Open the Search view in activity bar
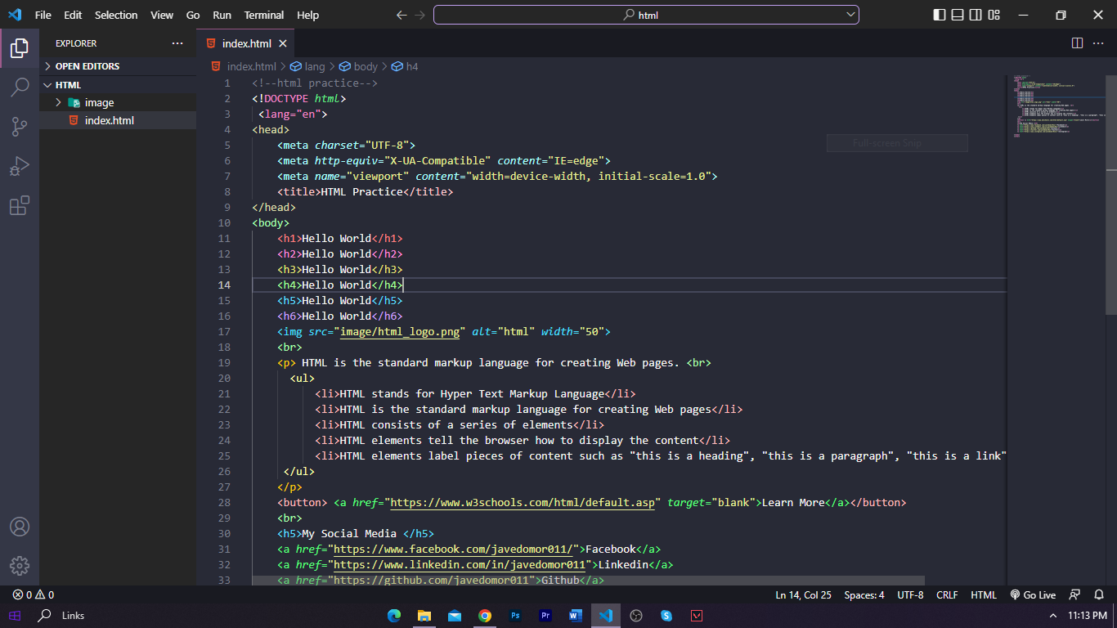Screen dimensions: 1117x628 tap(20, 87)
